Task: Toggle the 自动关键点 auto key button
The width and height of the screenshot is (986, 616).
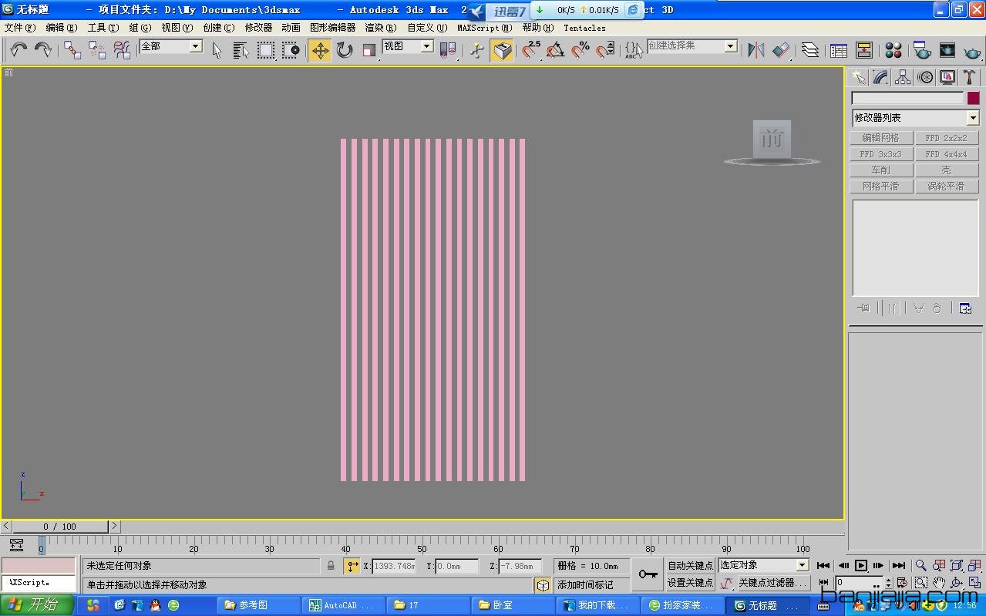Action: pyautogui.click(x=690, y=566)
